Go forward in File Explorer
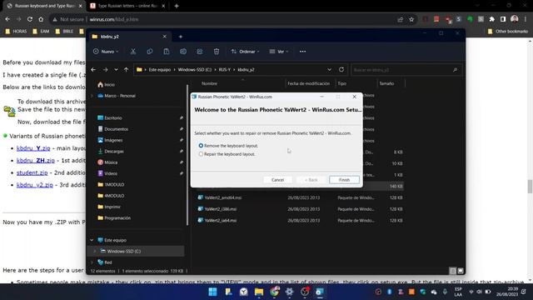Image resolution: width=533 pixels, height=300 pixels. pos(105,69)
